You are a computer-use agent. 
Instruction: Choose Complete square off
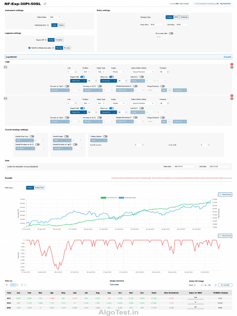click(59, 40)
